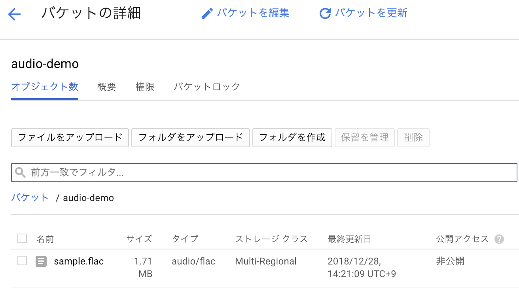Click the 名前 column header

click(x=45, y=239)
